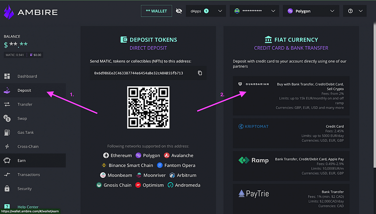376x214 pixels.
Task: Click the Gas Tank pump icon
Action: point(7,133)
